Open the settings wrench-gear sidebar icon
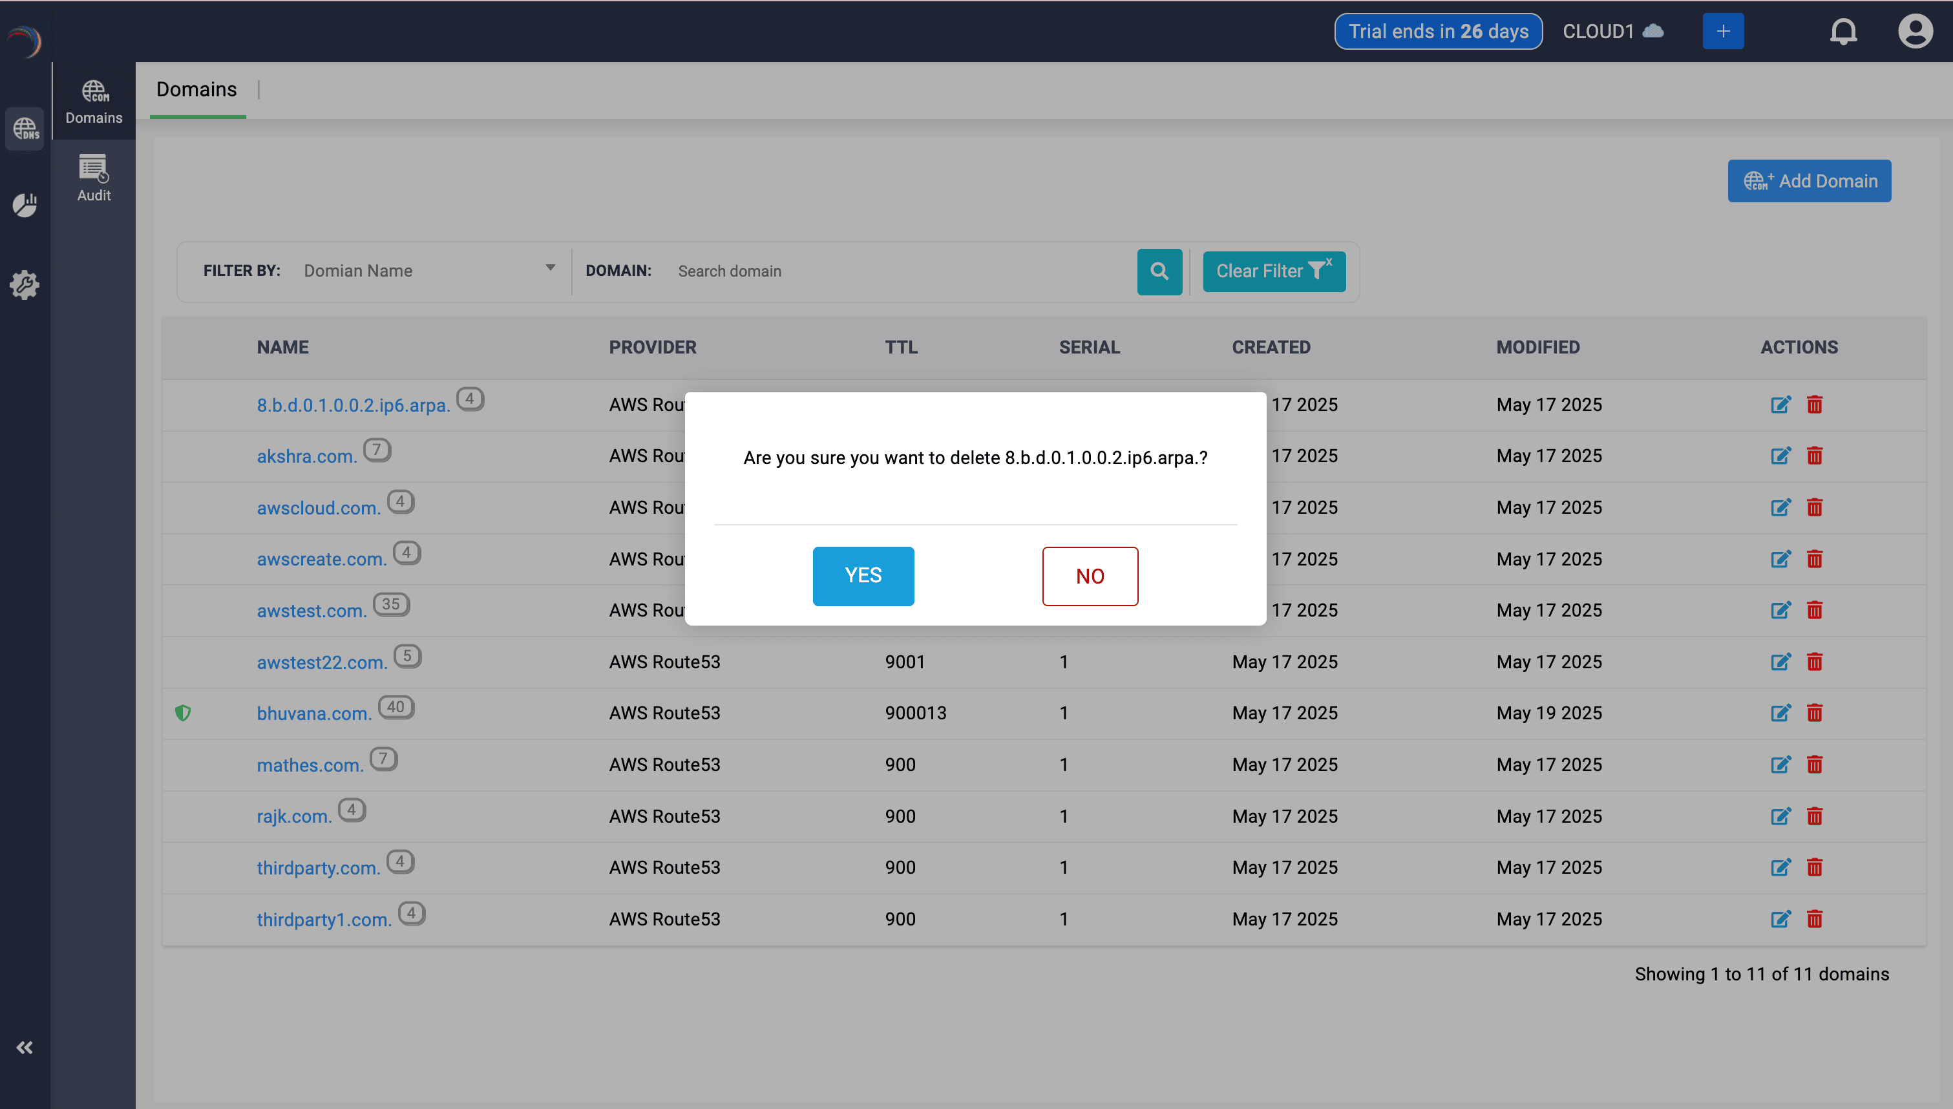The image size is (1953, 1109). point(25,285)
